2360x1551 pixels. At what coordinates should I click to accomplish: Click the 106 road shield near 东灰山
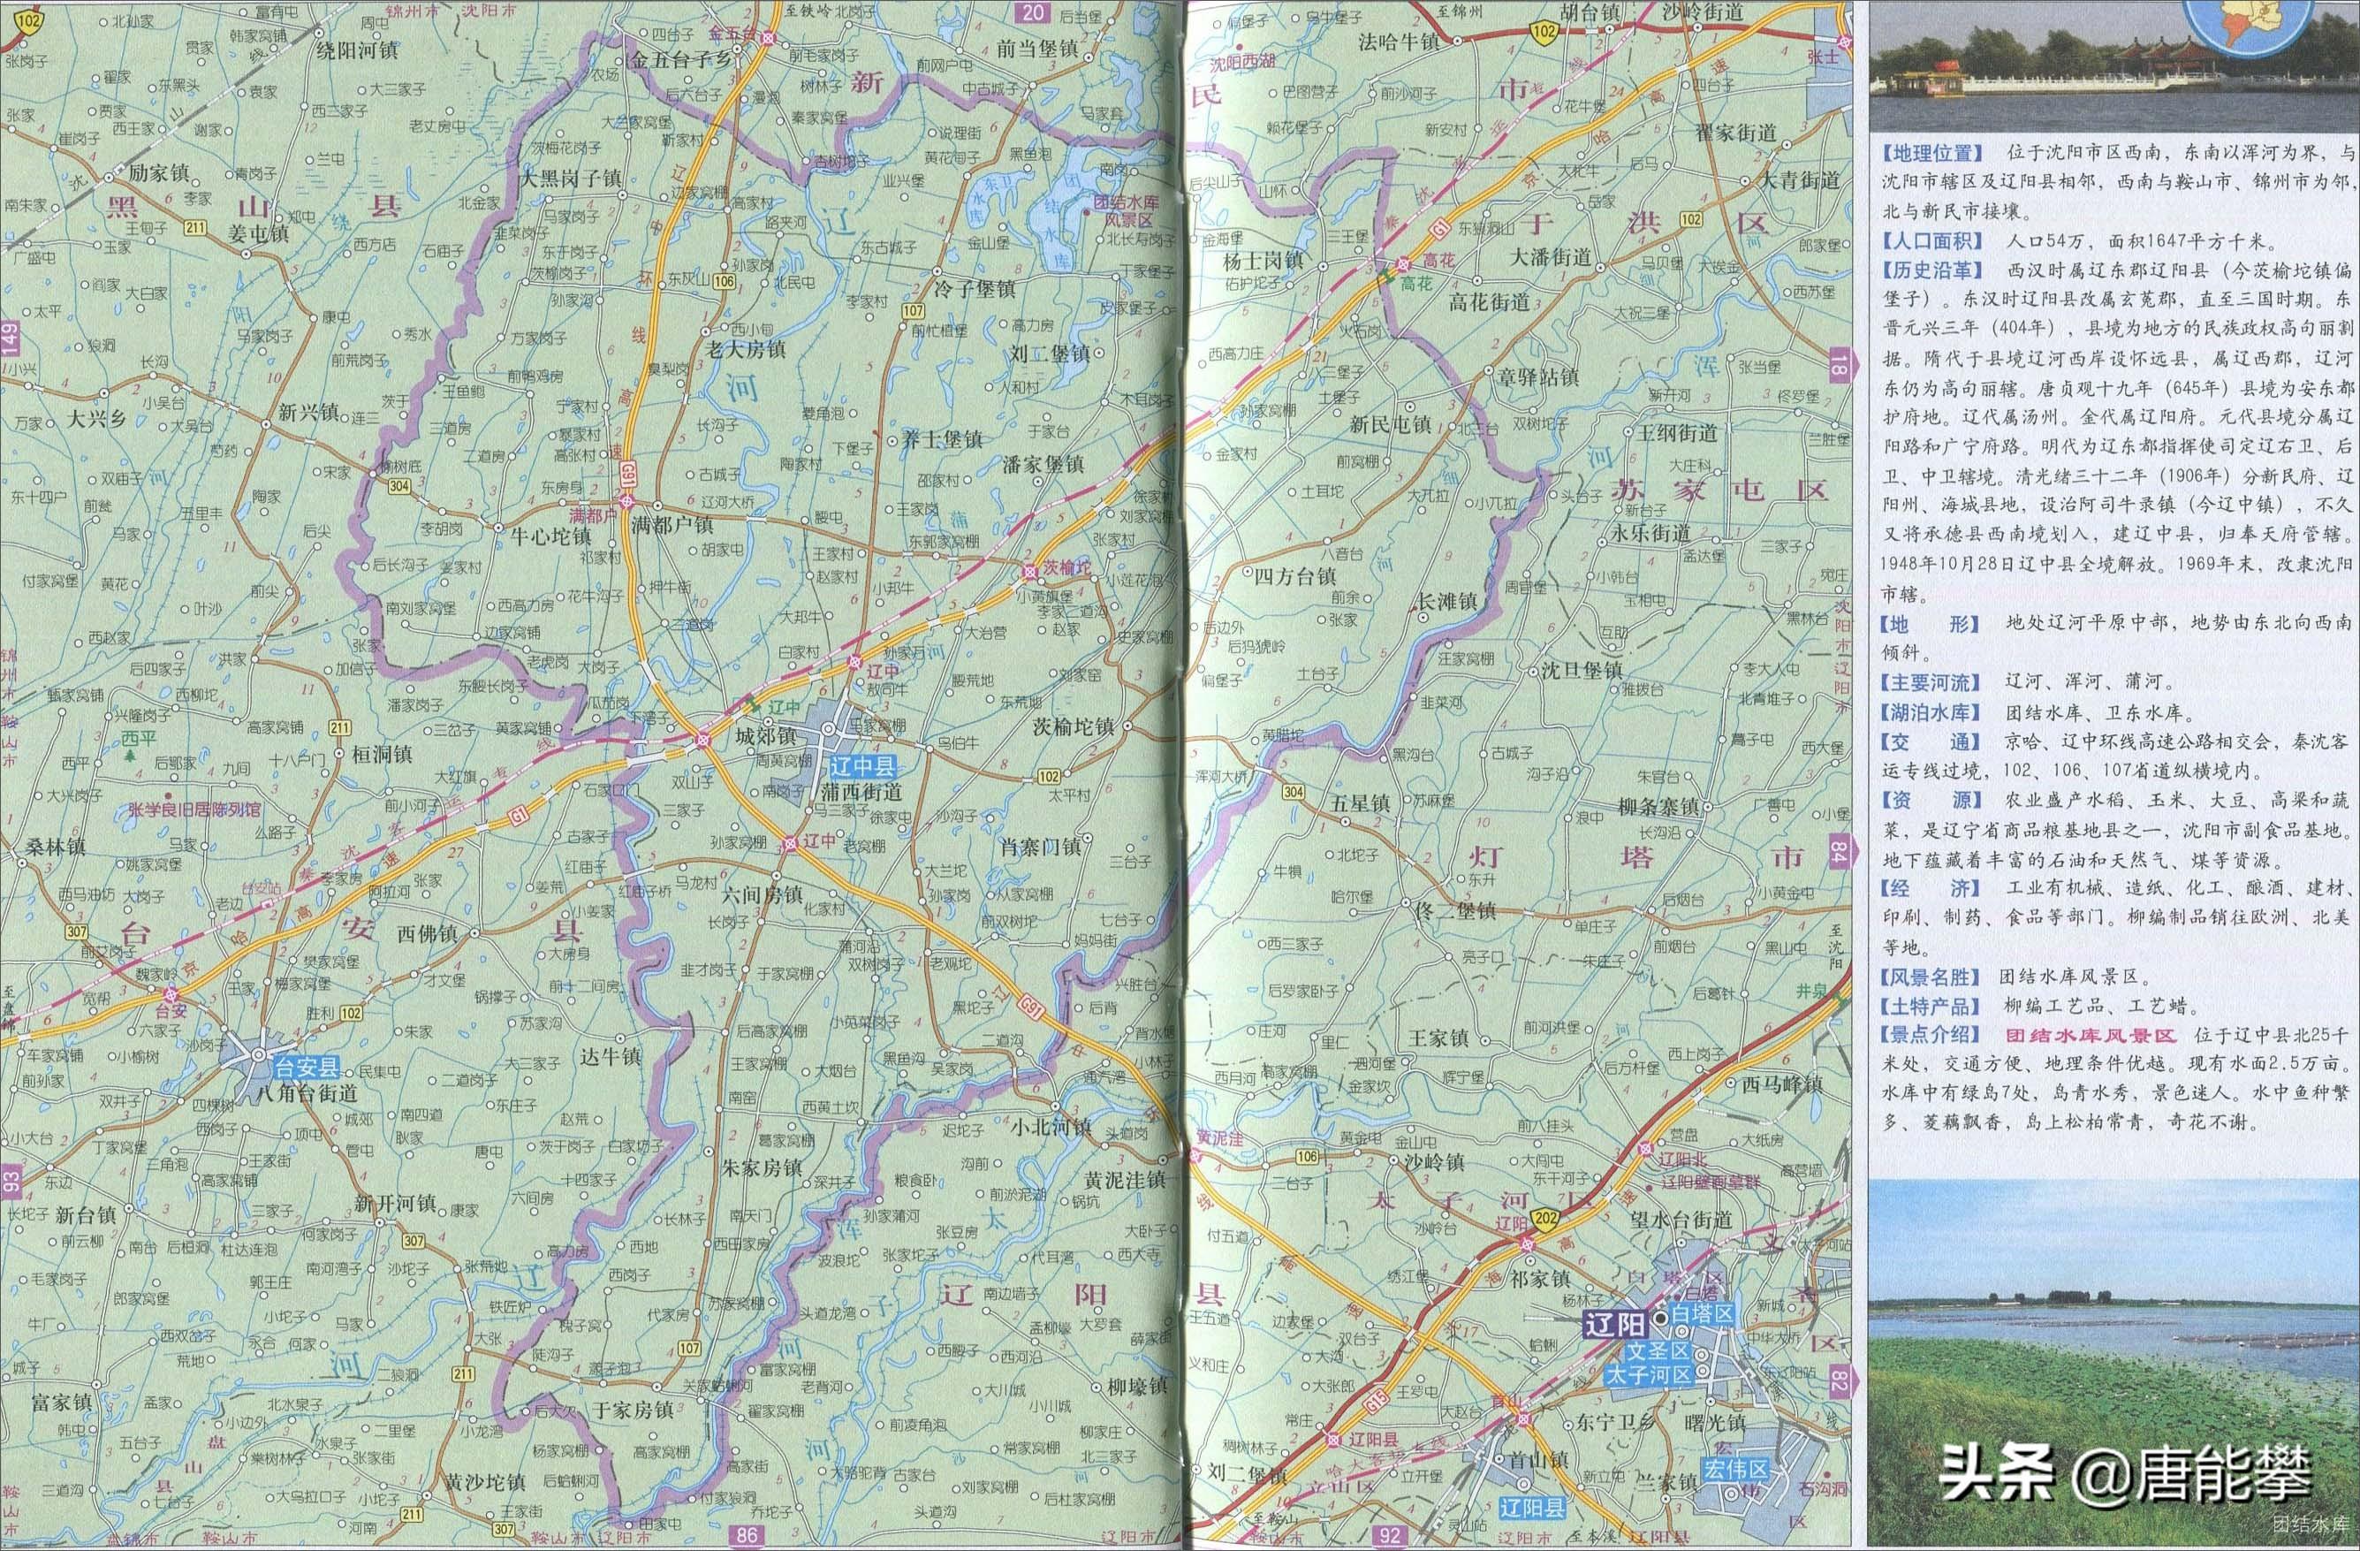point(724,282)
